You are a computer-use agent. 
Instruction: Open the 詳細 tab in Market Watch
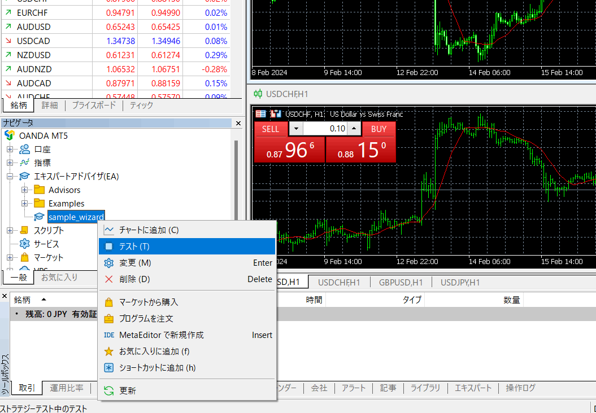point(49,105)
